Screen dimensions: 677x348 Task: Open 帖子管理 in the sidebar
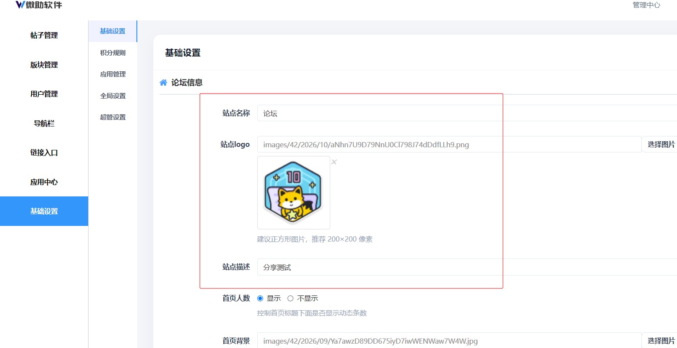[44, 36]
